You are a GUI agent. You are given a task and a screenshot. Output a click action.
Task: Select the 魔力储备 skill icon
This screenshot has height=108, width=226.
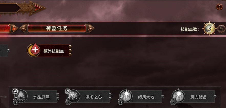[178, 96]
